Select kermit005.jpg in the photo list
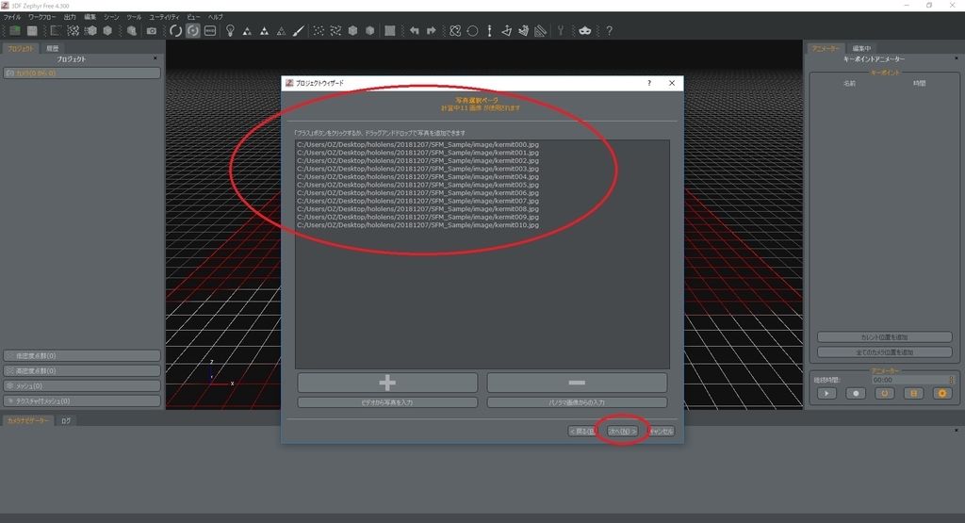The width and height of the screenshot is (965, 523). click(417, 185)
